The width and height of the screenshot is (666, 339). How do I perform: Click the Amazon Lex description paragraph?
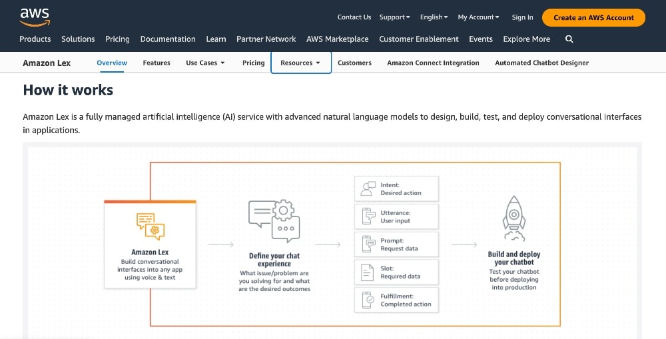(332, 123)
